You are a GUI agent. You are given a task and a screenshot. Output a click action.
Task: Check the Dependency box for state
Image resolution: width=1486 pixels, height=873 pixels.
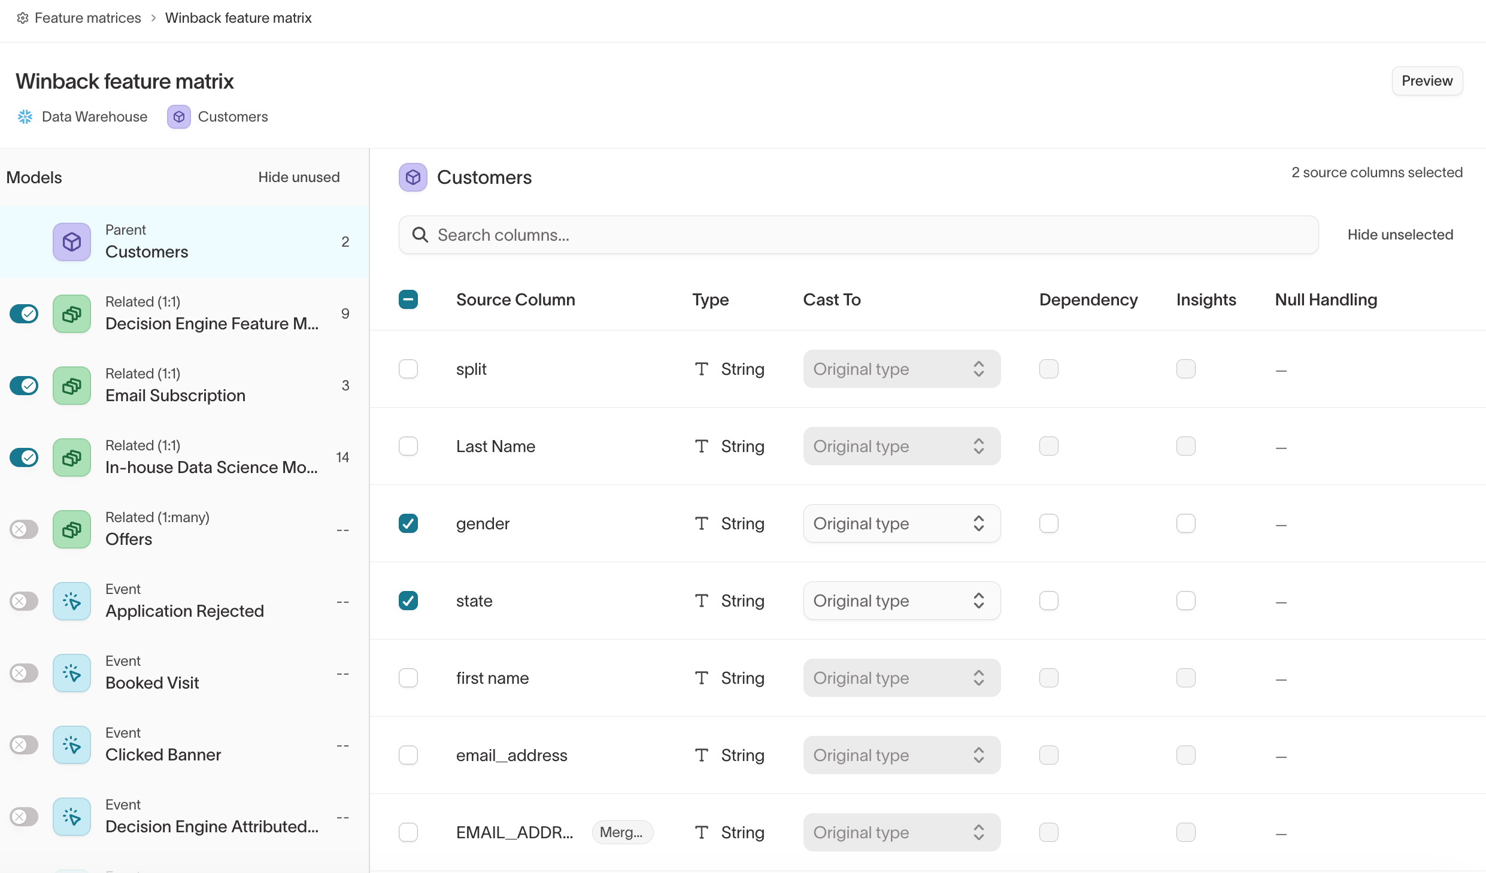[x=1049, y=601]
